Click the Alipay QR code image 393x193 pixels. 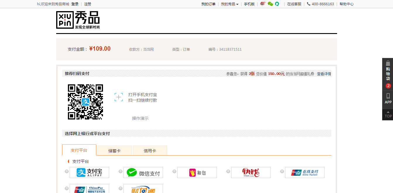85,102
